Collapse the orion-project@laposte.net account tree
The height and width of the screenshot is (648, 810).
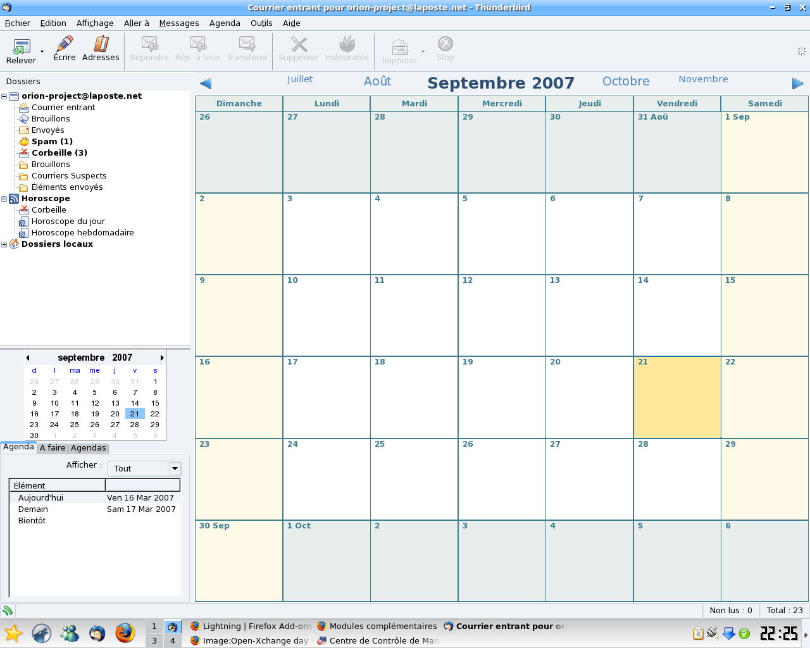(x=4, y=97)
